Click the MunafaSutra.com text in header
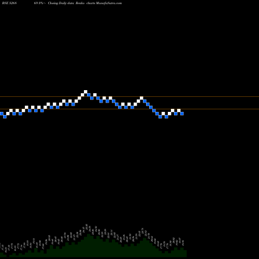The image size is (259, 259). pos(108,3)
